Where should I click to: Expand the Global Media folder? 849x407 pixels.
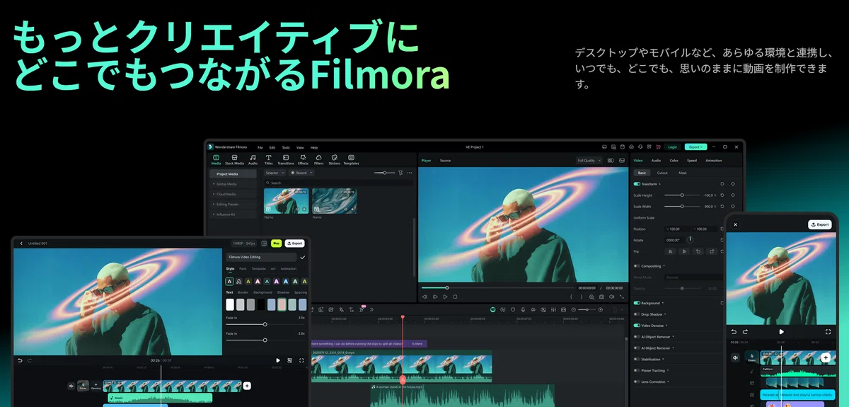tap(232, 184)
